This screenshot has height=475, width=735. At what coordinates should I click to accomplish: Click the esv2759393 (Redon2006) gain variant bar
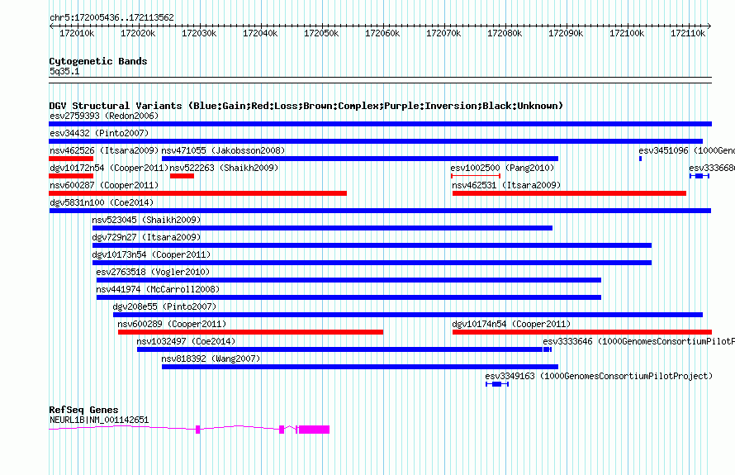tap(380, 124)
